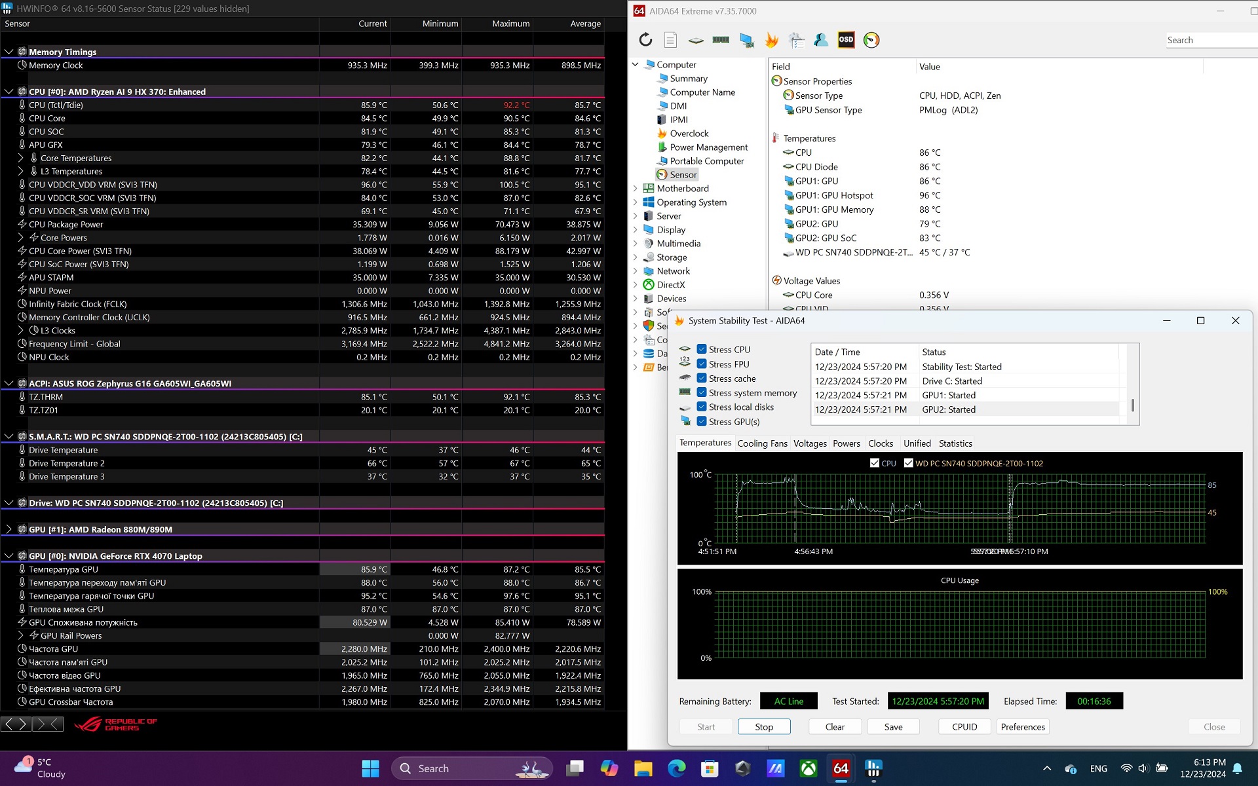Open the Statistics tab
1258x786 pixels.
pyautogui.click(x=955, y=443)
